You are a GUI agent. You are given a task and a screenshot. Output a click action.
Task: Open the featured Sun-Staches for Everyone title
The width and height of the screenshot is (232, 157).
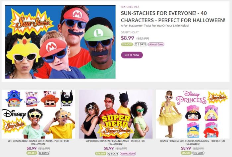(x=173, y=17)
